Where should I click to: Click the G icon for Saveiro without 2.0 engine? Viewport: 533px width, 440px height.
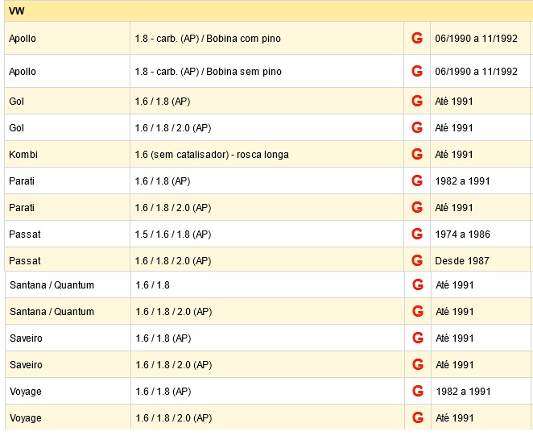pos(418,338)
